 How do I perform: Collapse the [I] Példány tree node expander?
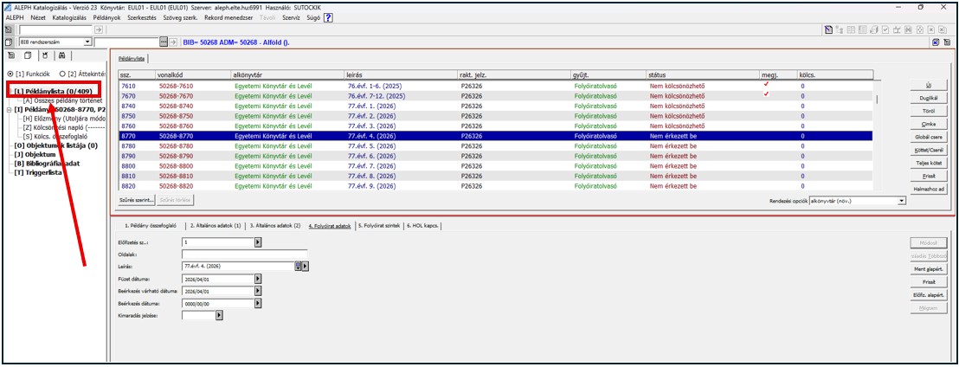coord(9,109)
